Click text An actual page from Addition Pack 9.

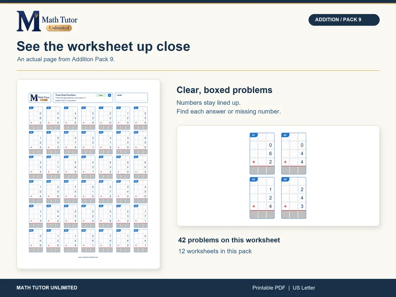click(66, 59)
